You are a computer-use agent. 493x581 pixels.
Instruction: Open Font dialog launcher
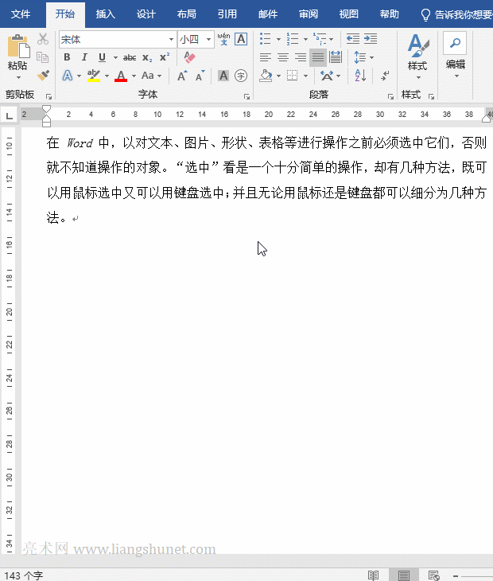(246, 97)
